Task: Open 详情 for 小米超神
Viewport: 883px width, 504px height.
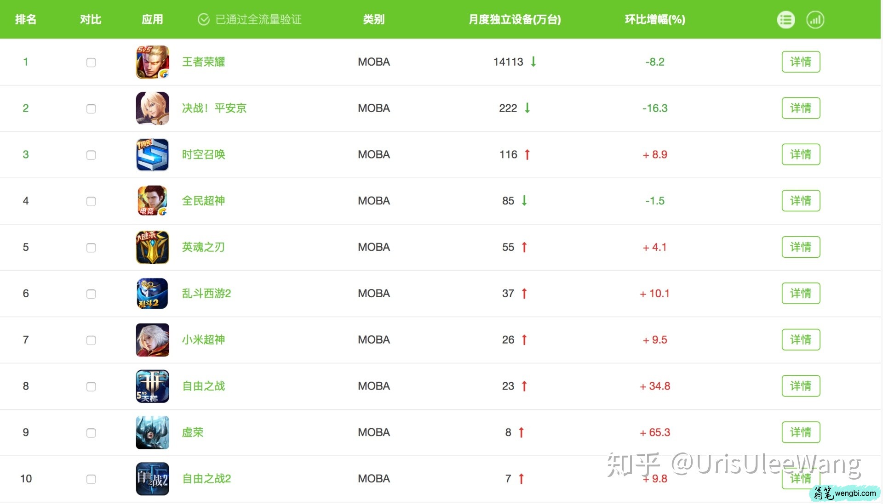Action: (800, 340)
